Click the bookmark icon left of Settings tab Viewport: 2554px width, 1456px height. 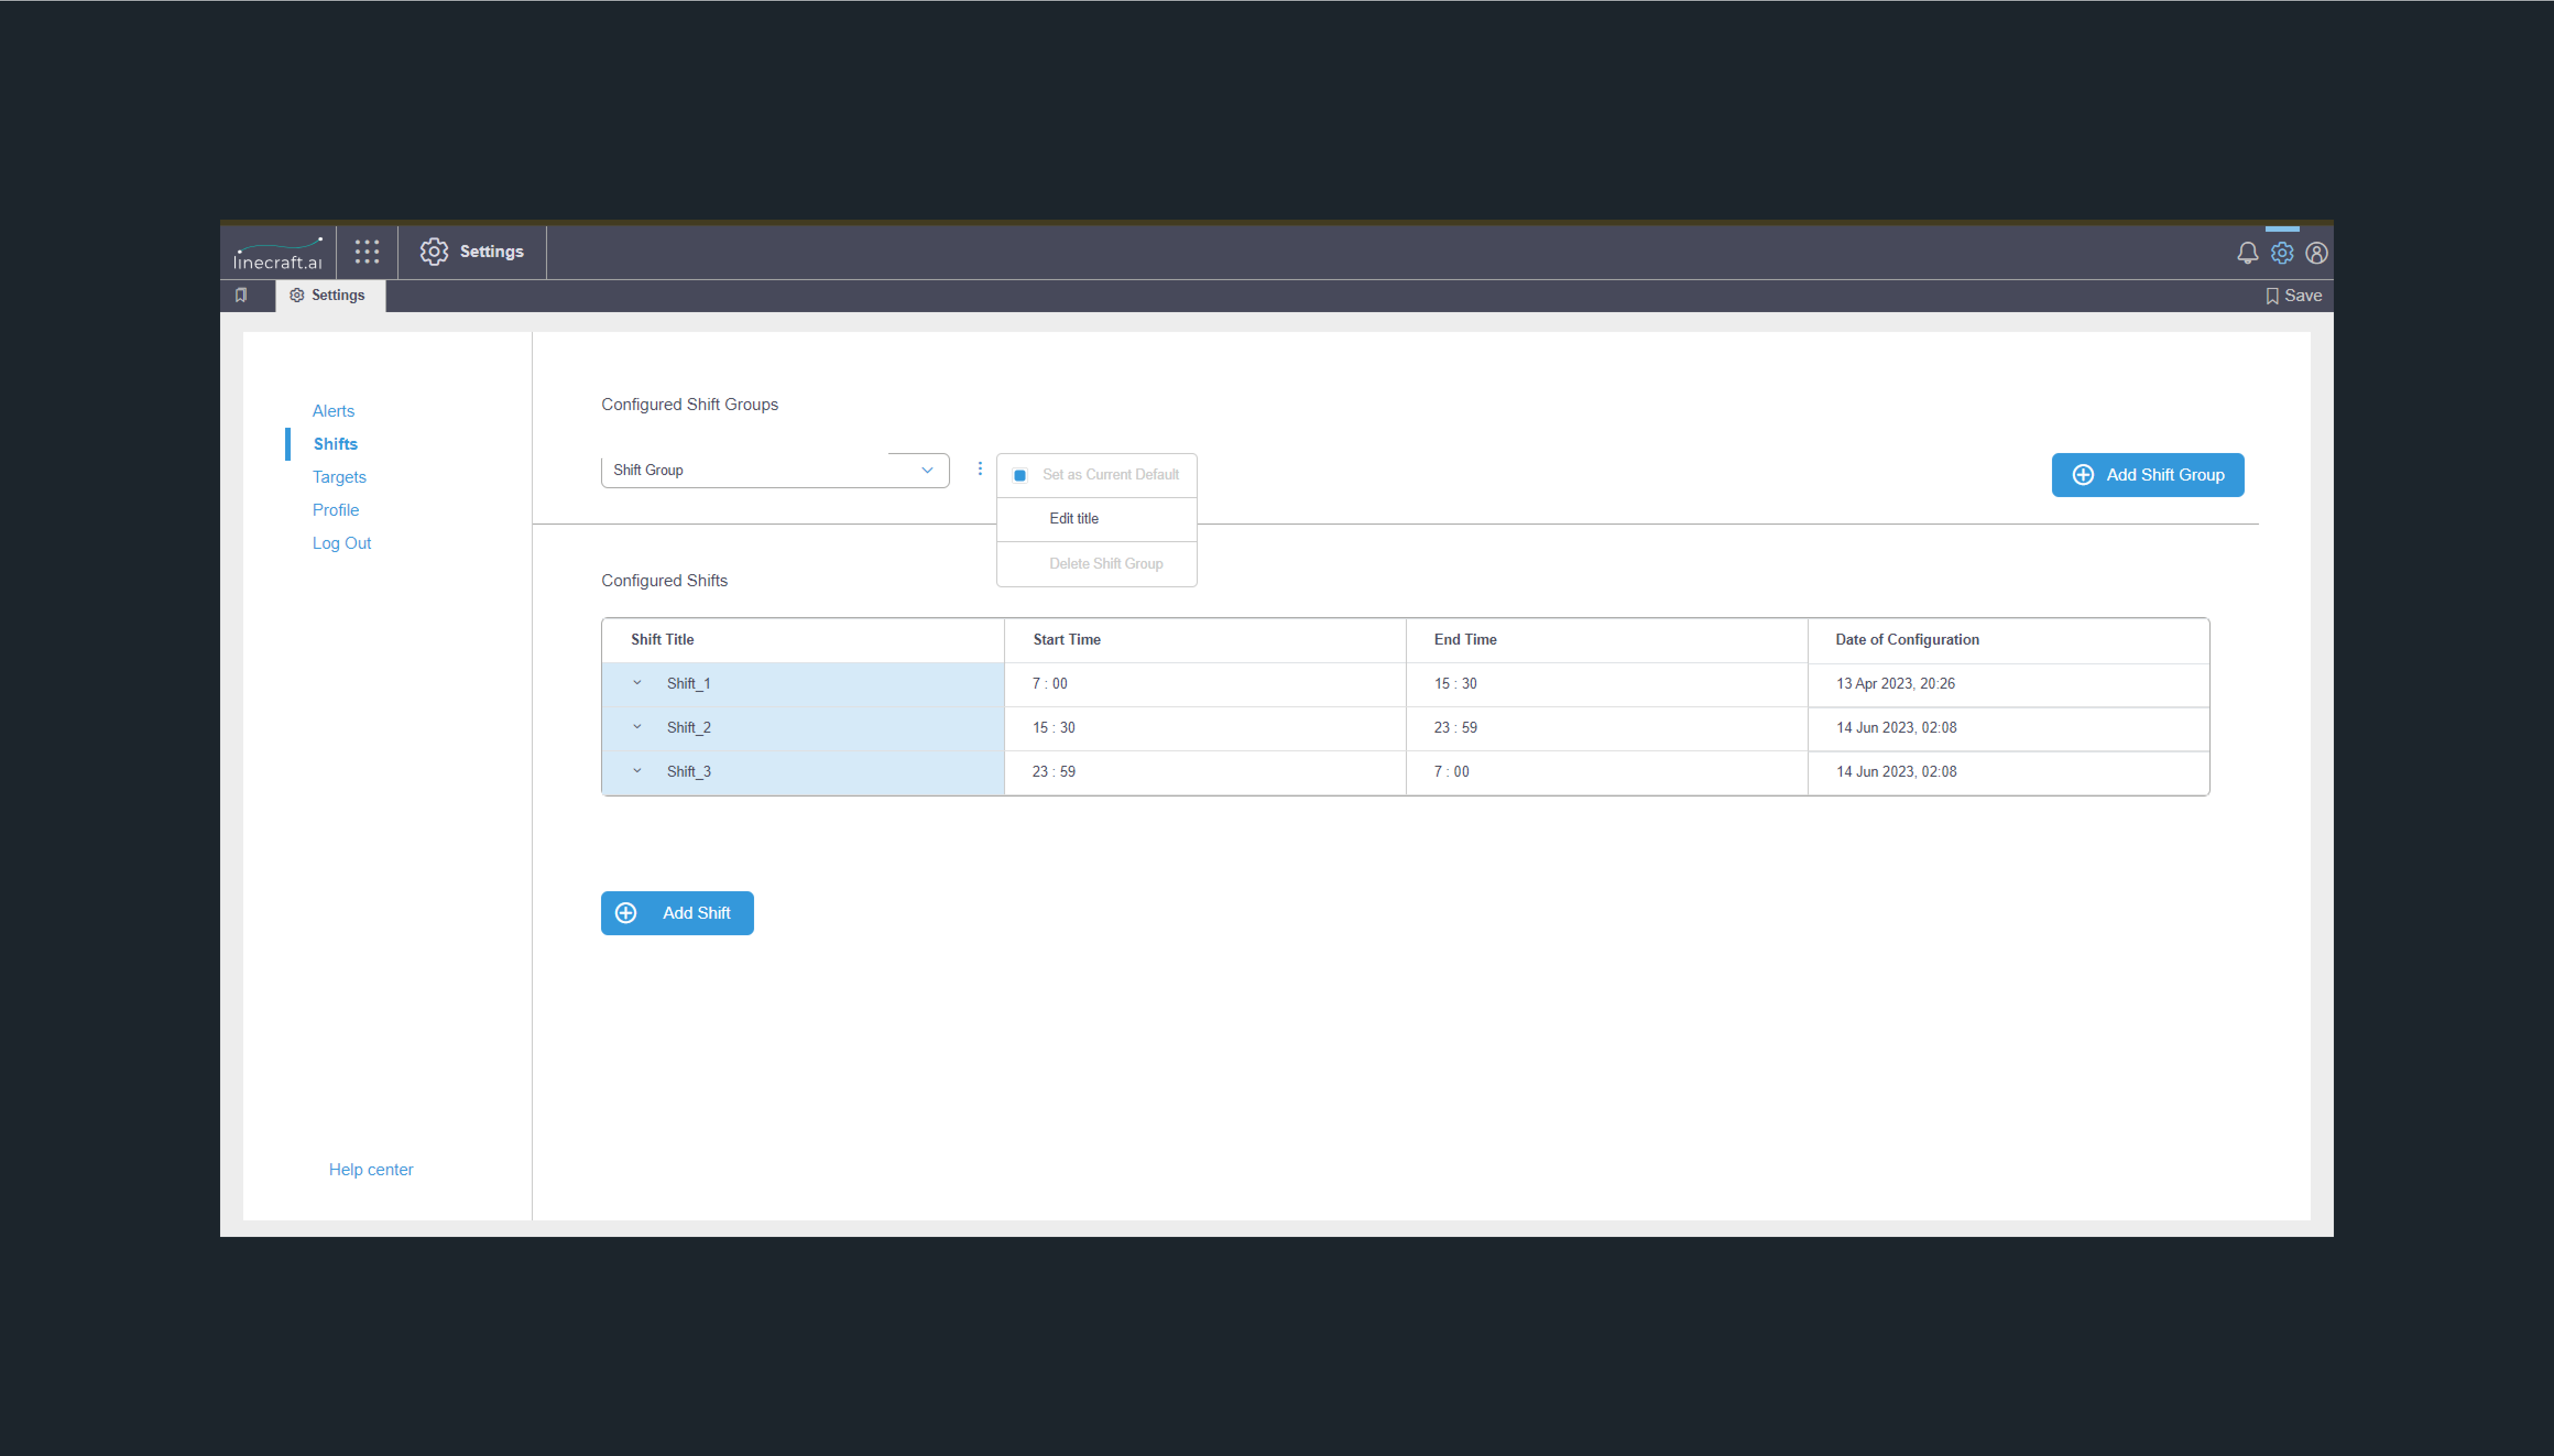point(241,295)
